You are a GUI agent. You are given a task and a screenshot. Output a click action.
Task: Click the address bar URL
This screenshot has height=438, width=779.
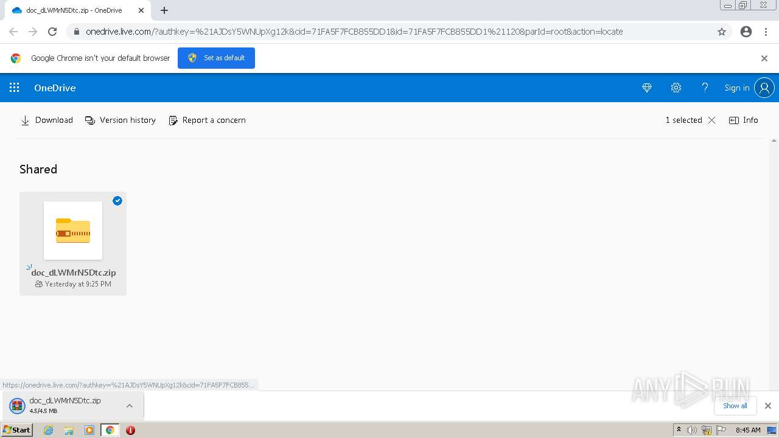coord(354,32)
